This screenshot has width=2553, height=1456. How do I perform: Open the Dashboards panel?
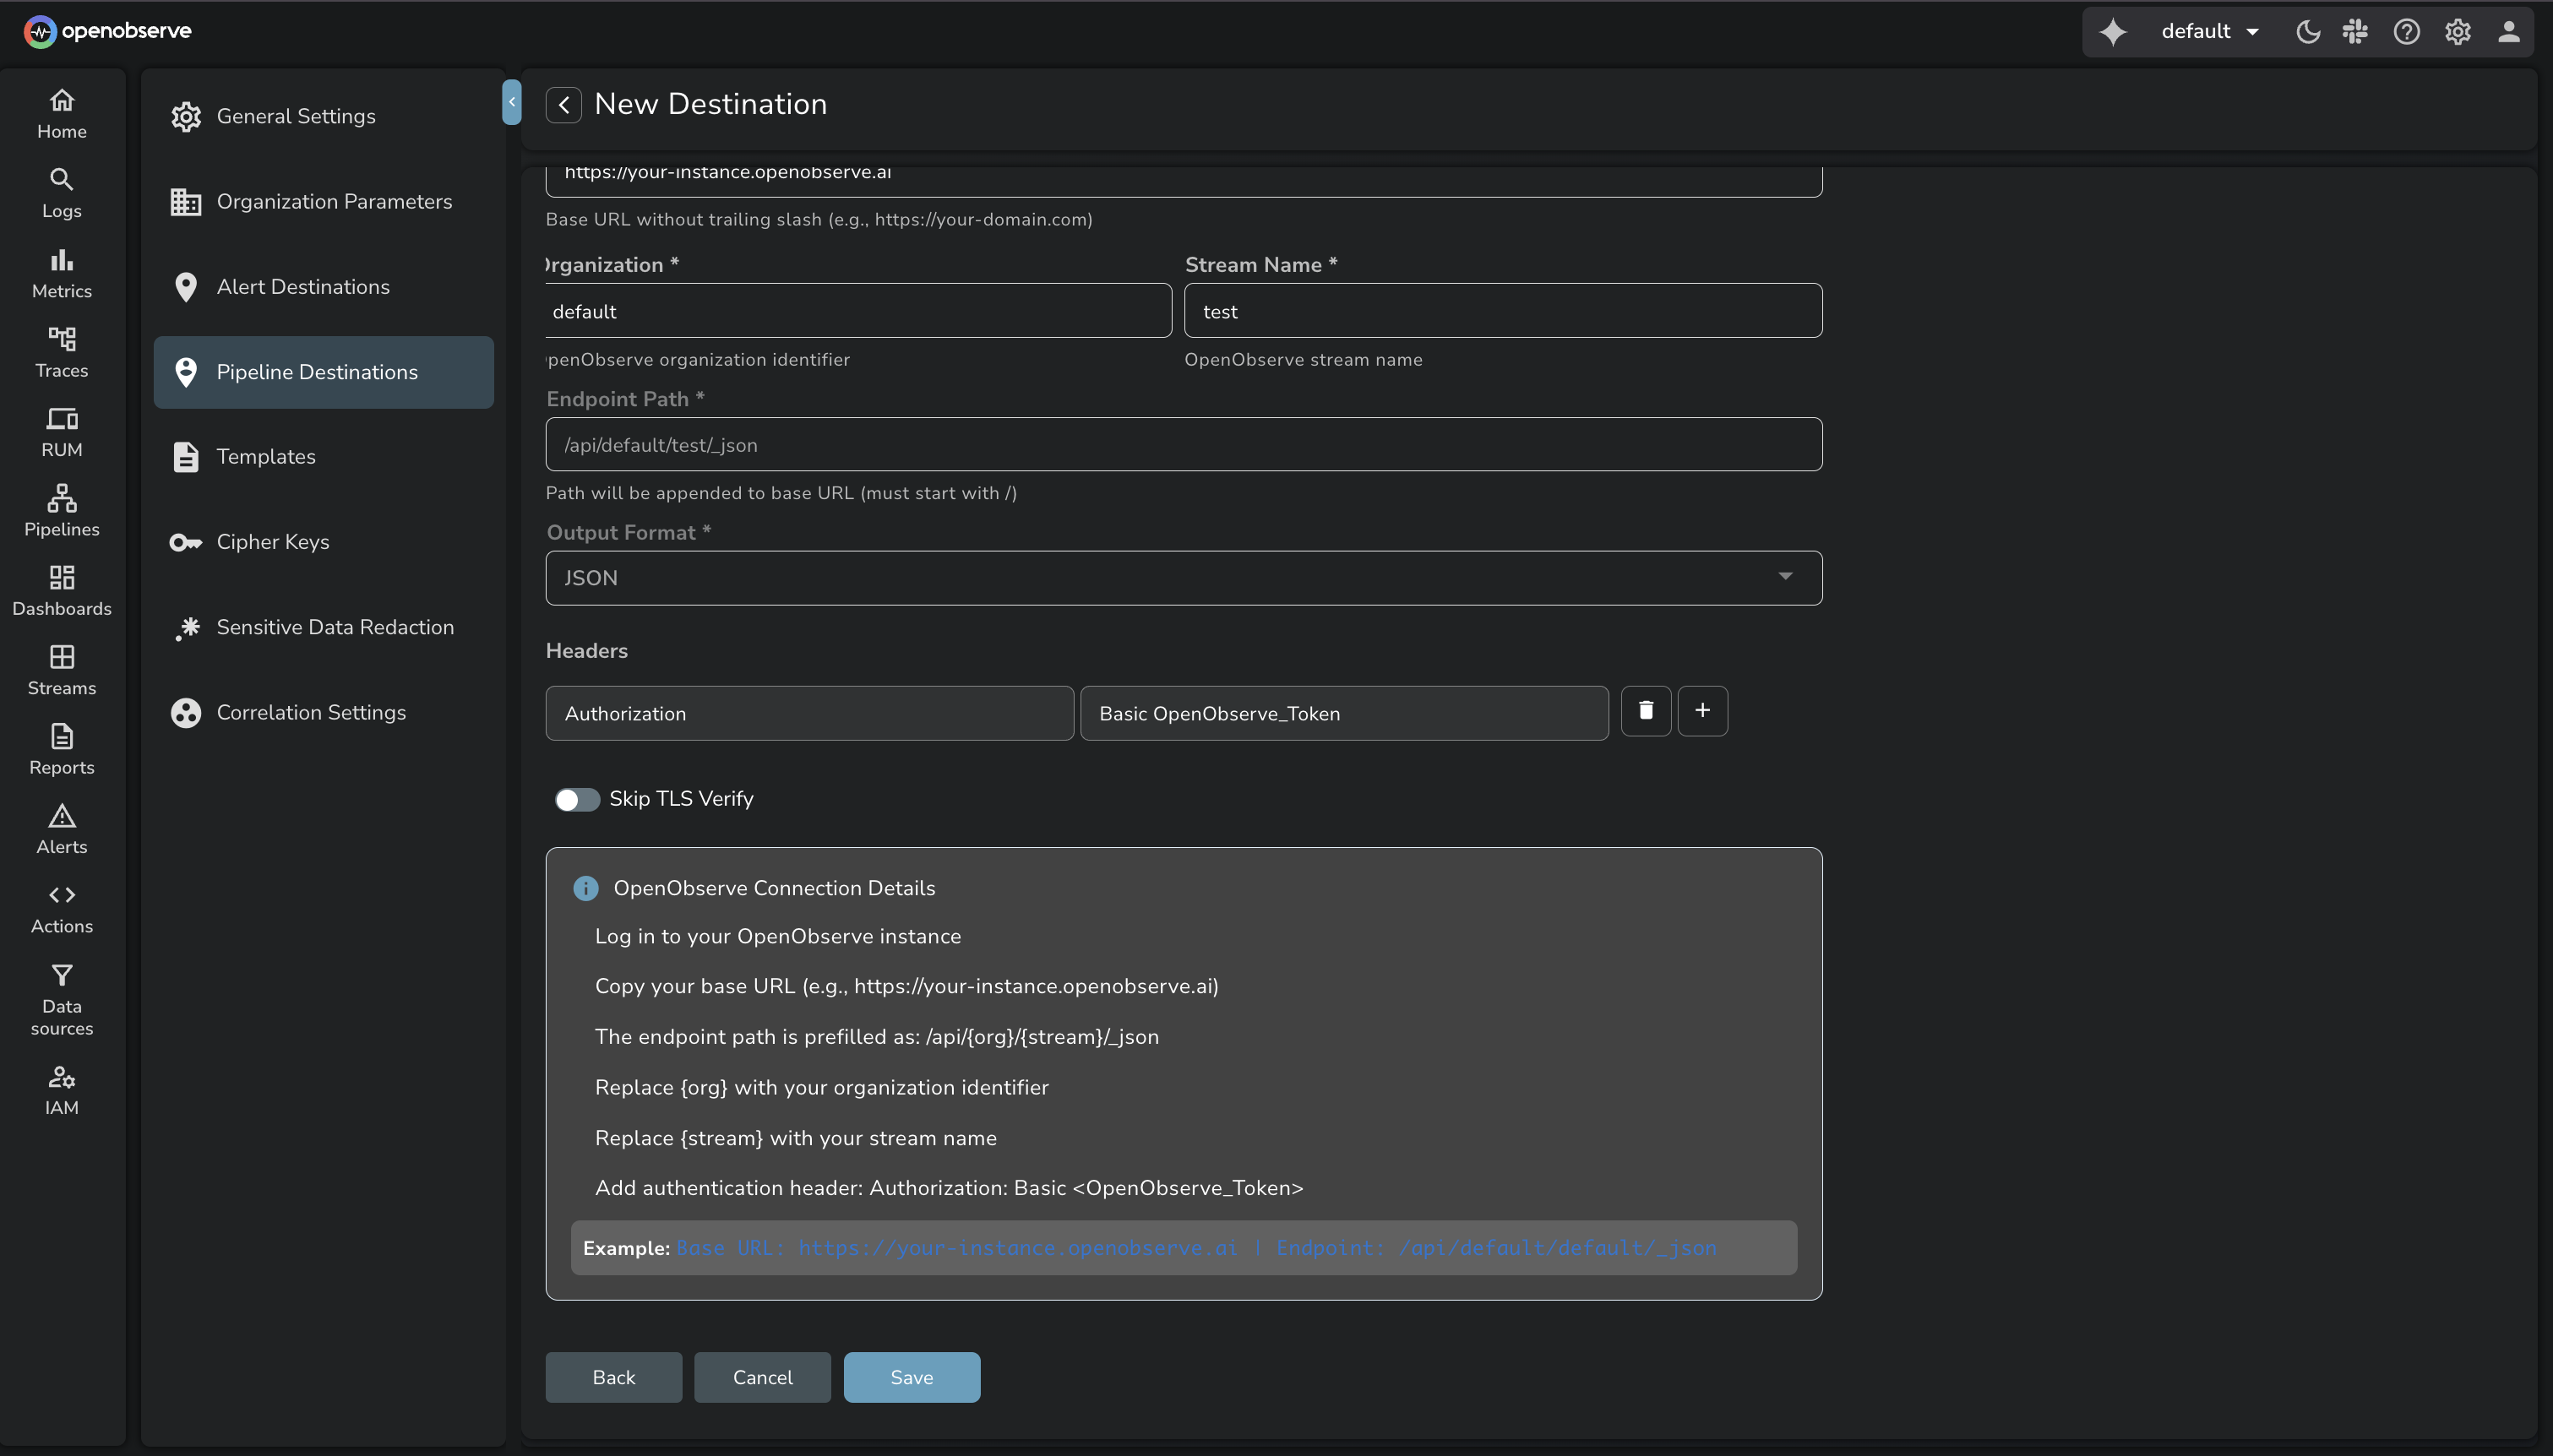click(60, 590)
